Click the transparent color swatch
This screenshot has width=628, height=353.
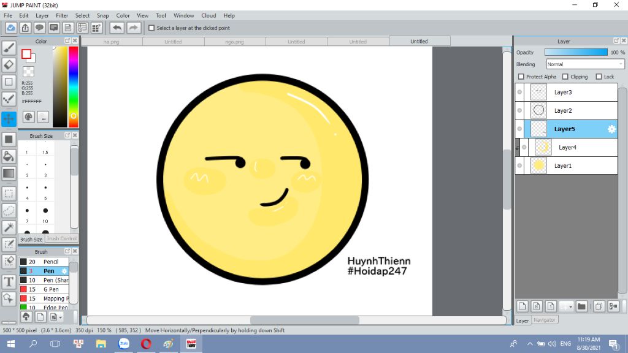pyautogui.click(x=28, y=72)
